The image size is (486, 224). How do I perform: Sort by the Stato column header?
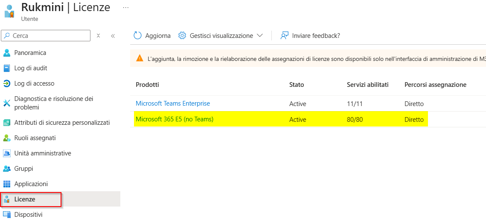point(297,85)
